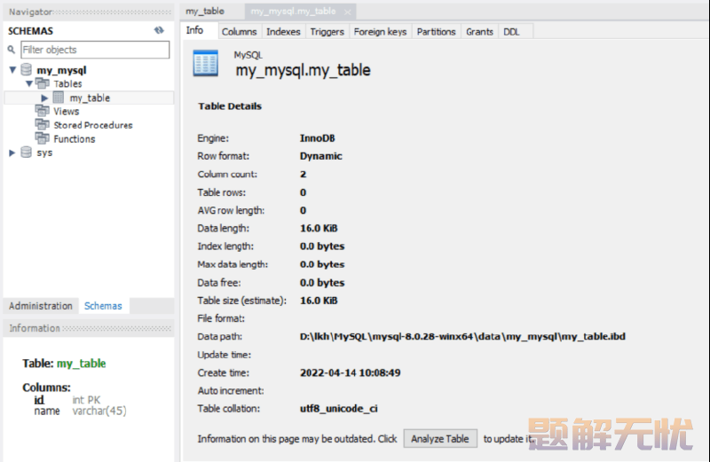Open the Grants tab
The image size is (710, 462).
(x=479, y=32)
